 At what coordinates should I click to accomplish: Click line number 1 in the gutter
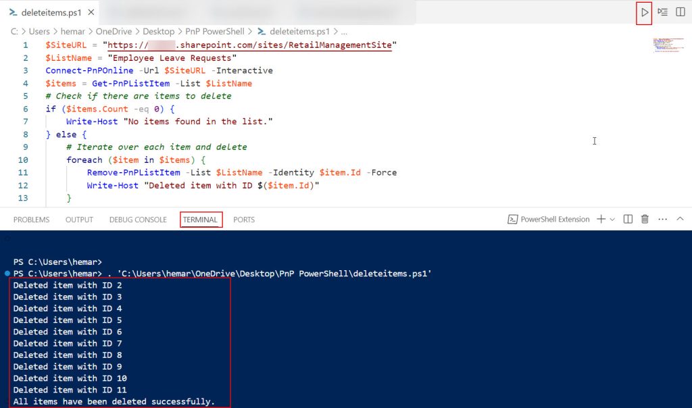pos(26,45)
